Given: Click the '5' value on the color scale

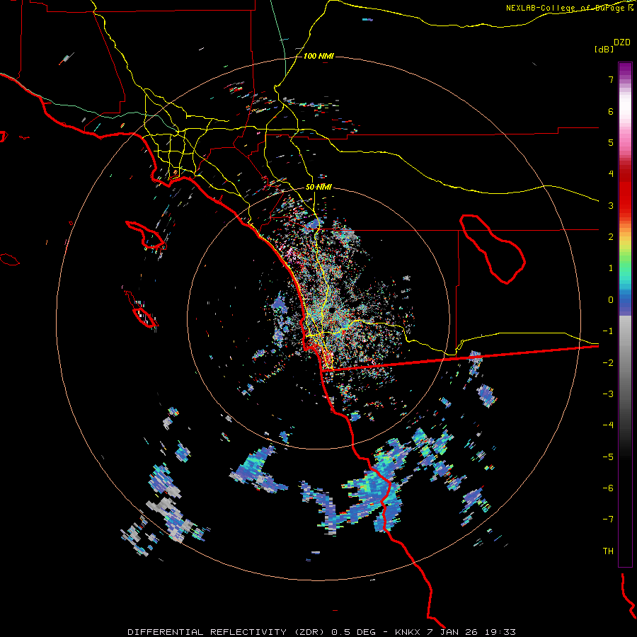Looking at the screenshot, I should [x=611, y=142].
